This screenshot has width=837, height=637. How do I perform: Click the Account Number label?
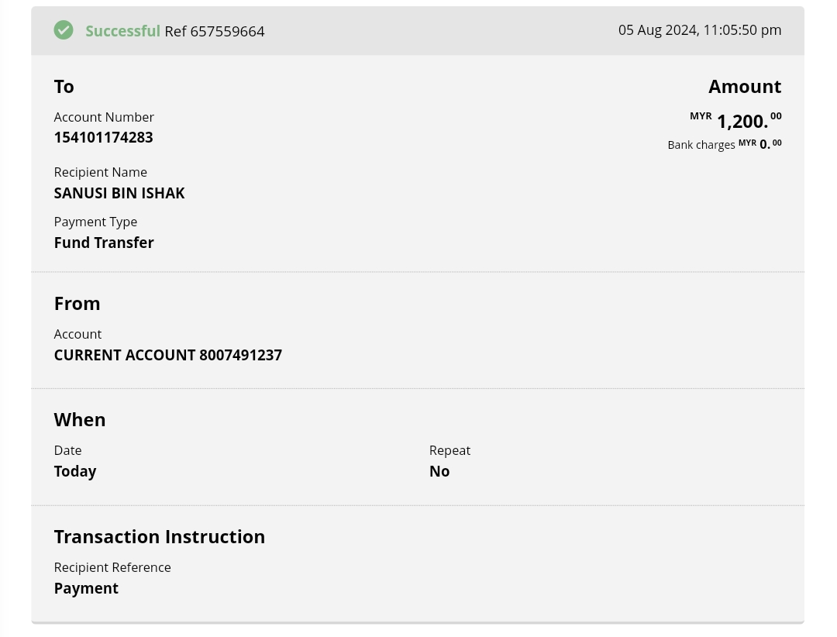pos(104,117)
